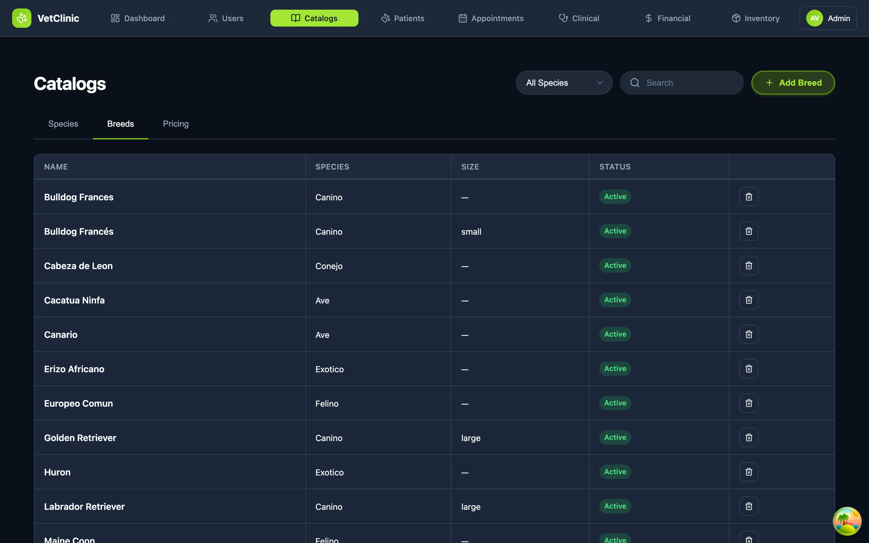Delete the Golden Retriever entry

748,437
